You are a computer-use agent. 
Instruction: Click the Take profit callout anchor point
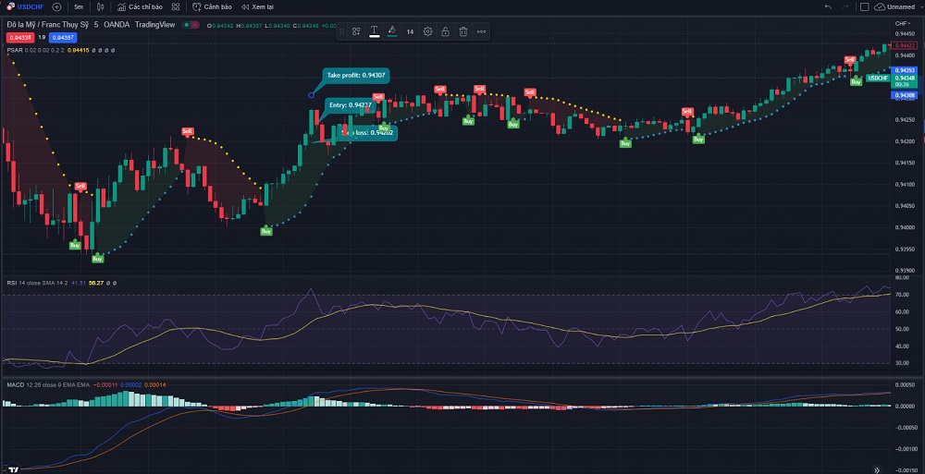tap(312, 95)
